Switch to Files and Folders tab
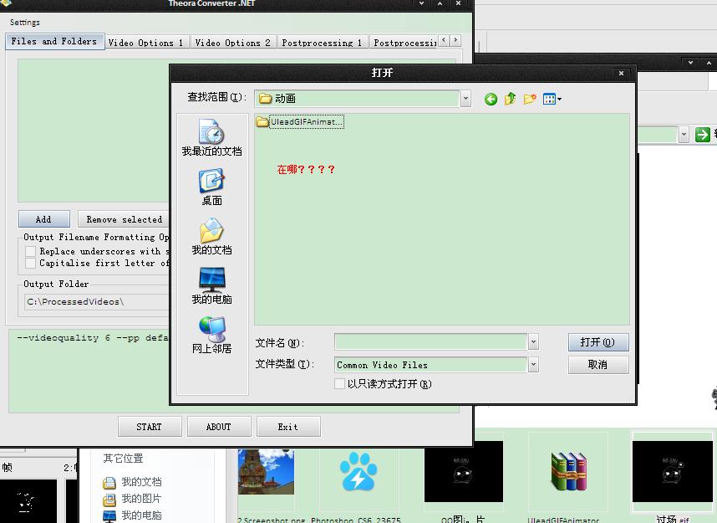The height and width of the screenshot is (523, 717). point(54,41)
